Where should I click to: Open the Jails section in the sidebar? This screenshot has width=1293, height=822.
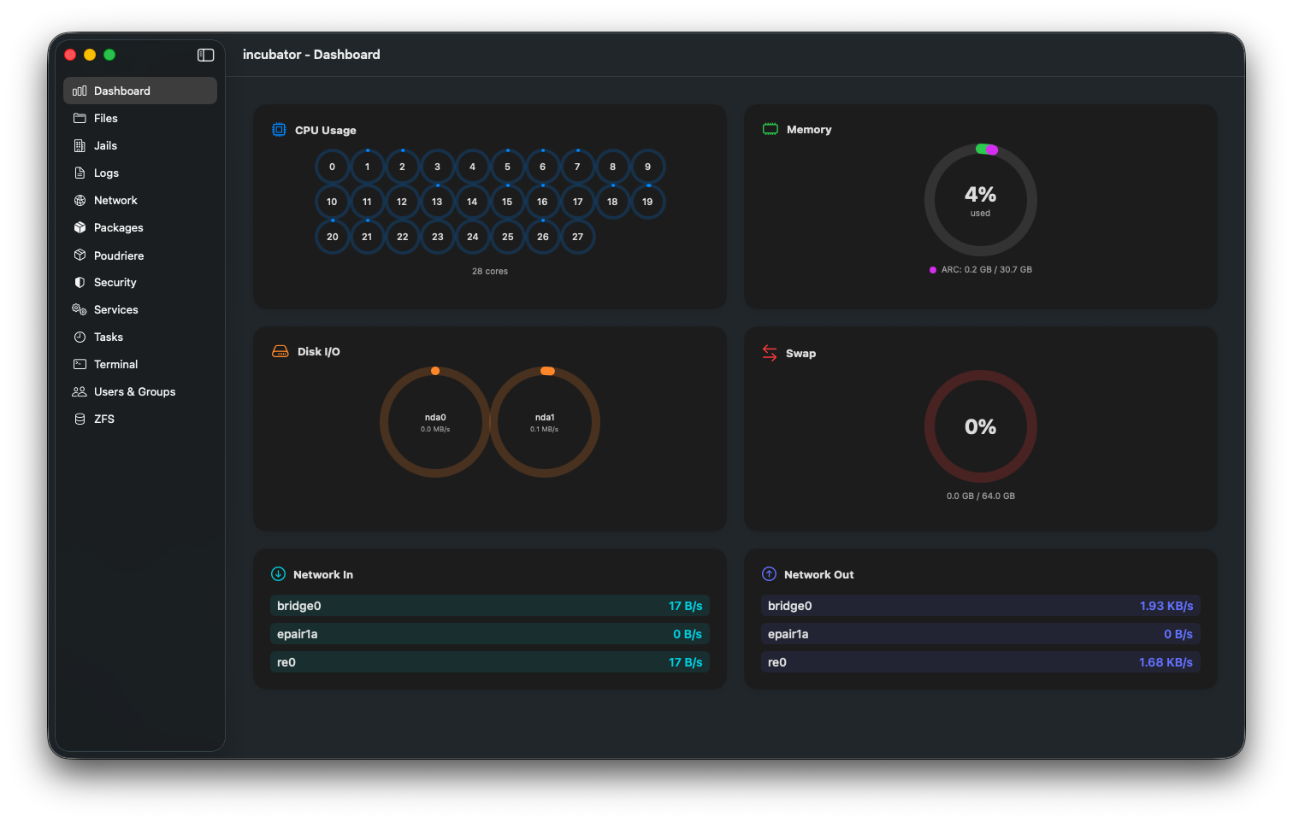106,145
